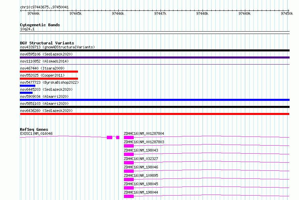Select the nsv467440 Itsara2009 variant label
The height and width of the screenshot is (200, 299).
coord(42,68)
